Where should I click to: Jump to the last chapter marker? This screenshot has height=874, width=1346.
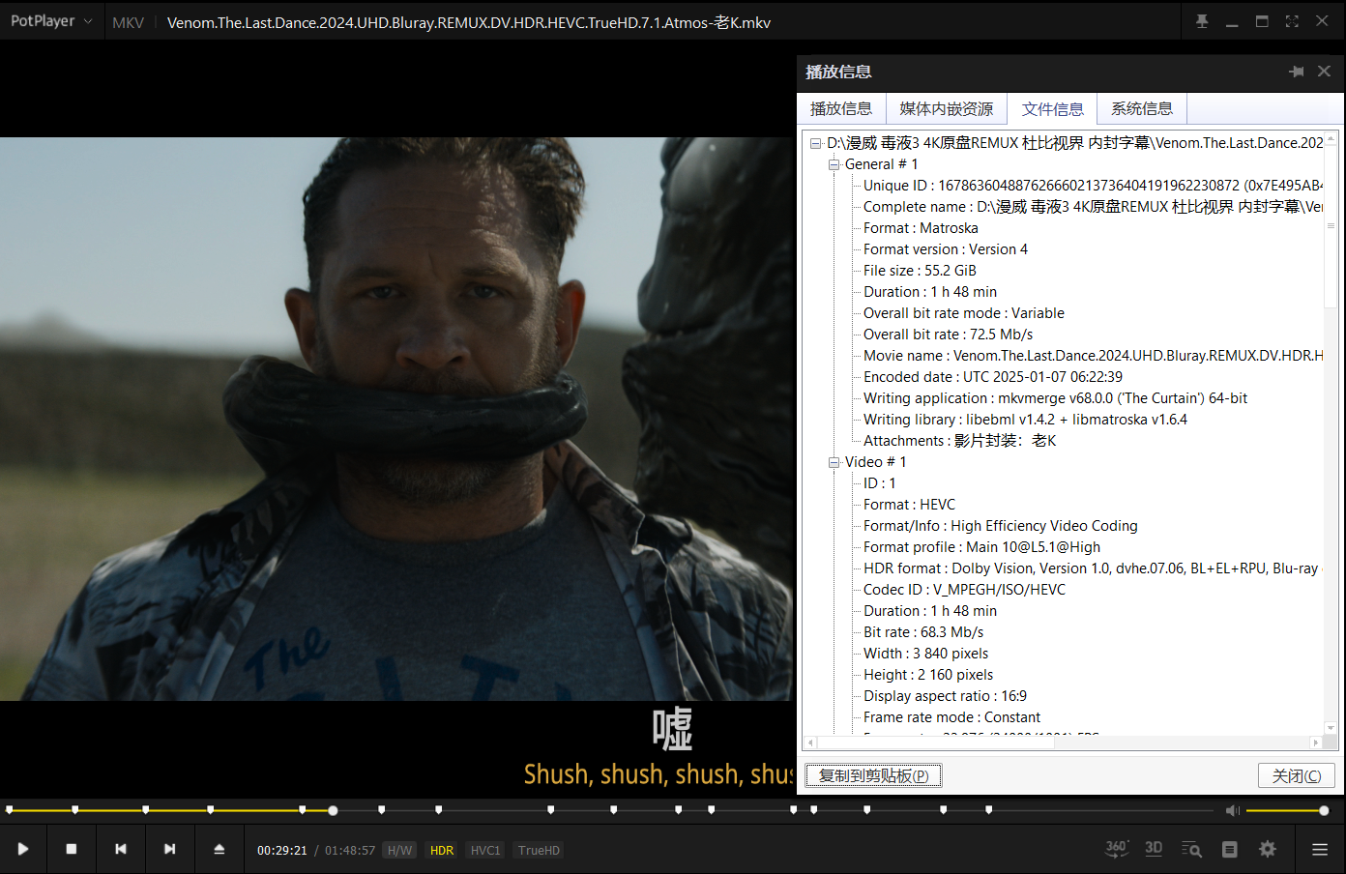point(988,809)
